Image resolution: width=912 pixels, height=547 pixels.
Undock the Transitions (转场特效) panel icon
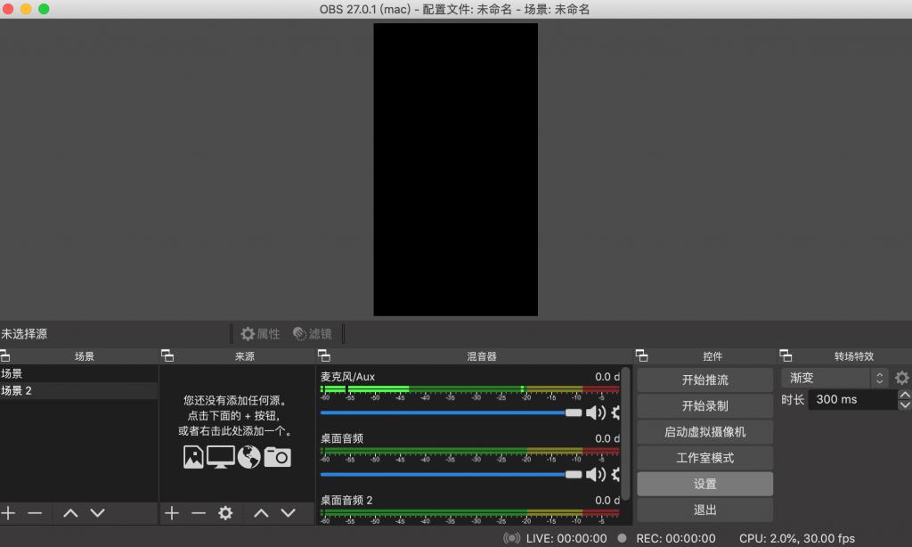tap(786, 355)
